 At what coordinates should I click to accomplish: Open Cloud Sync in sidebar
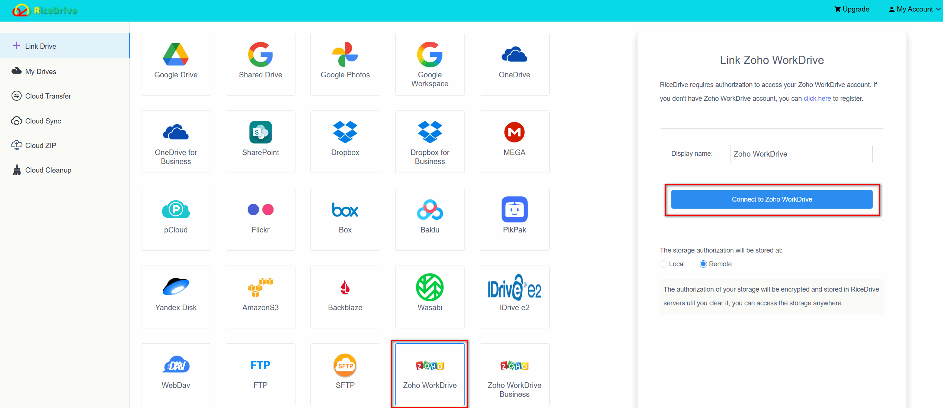coord(65,121)
